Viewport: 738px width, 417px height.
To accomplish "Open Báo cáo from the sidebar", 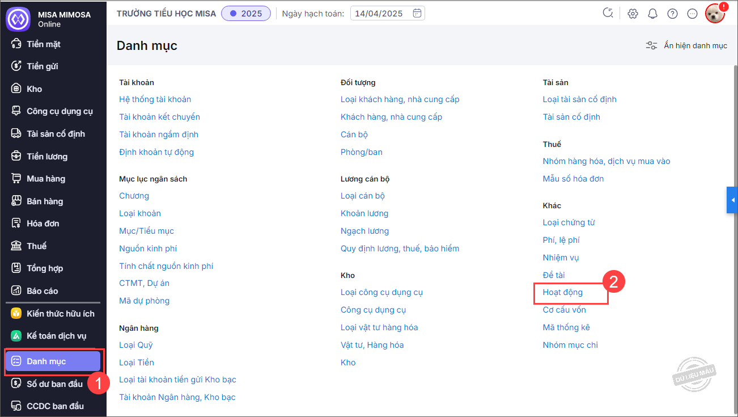I will [x=43, y=291].
